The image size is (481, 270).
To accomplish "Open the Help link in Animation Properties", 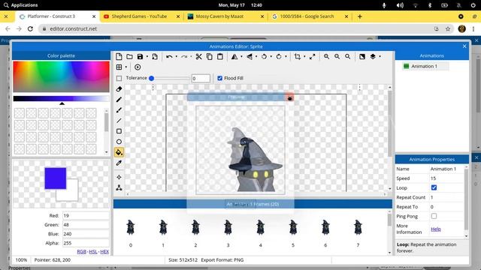I will 436,229.
